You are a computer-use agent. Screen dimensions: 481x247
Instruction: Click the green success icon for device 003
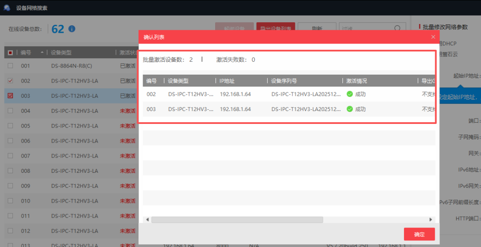(350, 109)
